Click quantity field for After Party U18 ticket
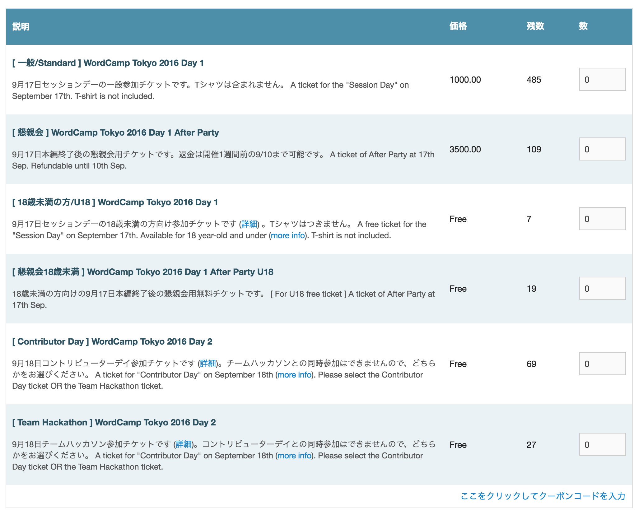 click(x=602, y=289)
